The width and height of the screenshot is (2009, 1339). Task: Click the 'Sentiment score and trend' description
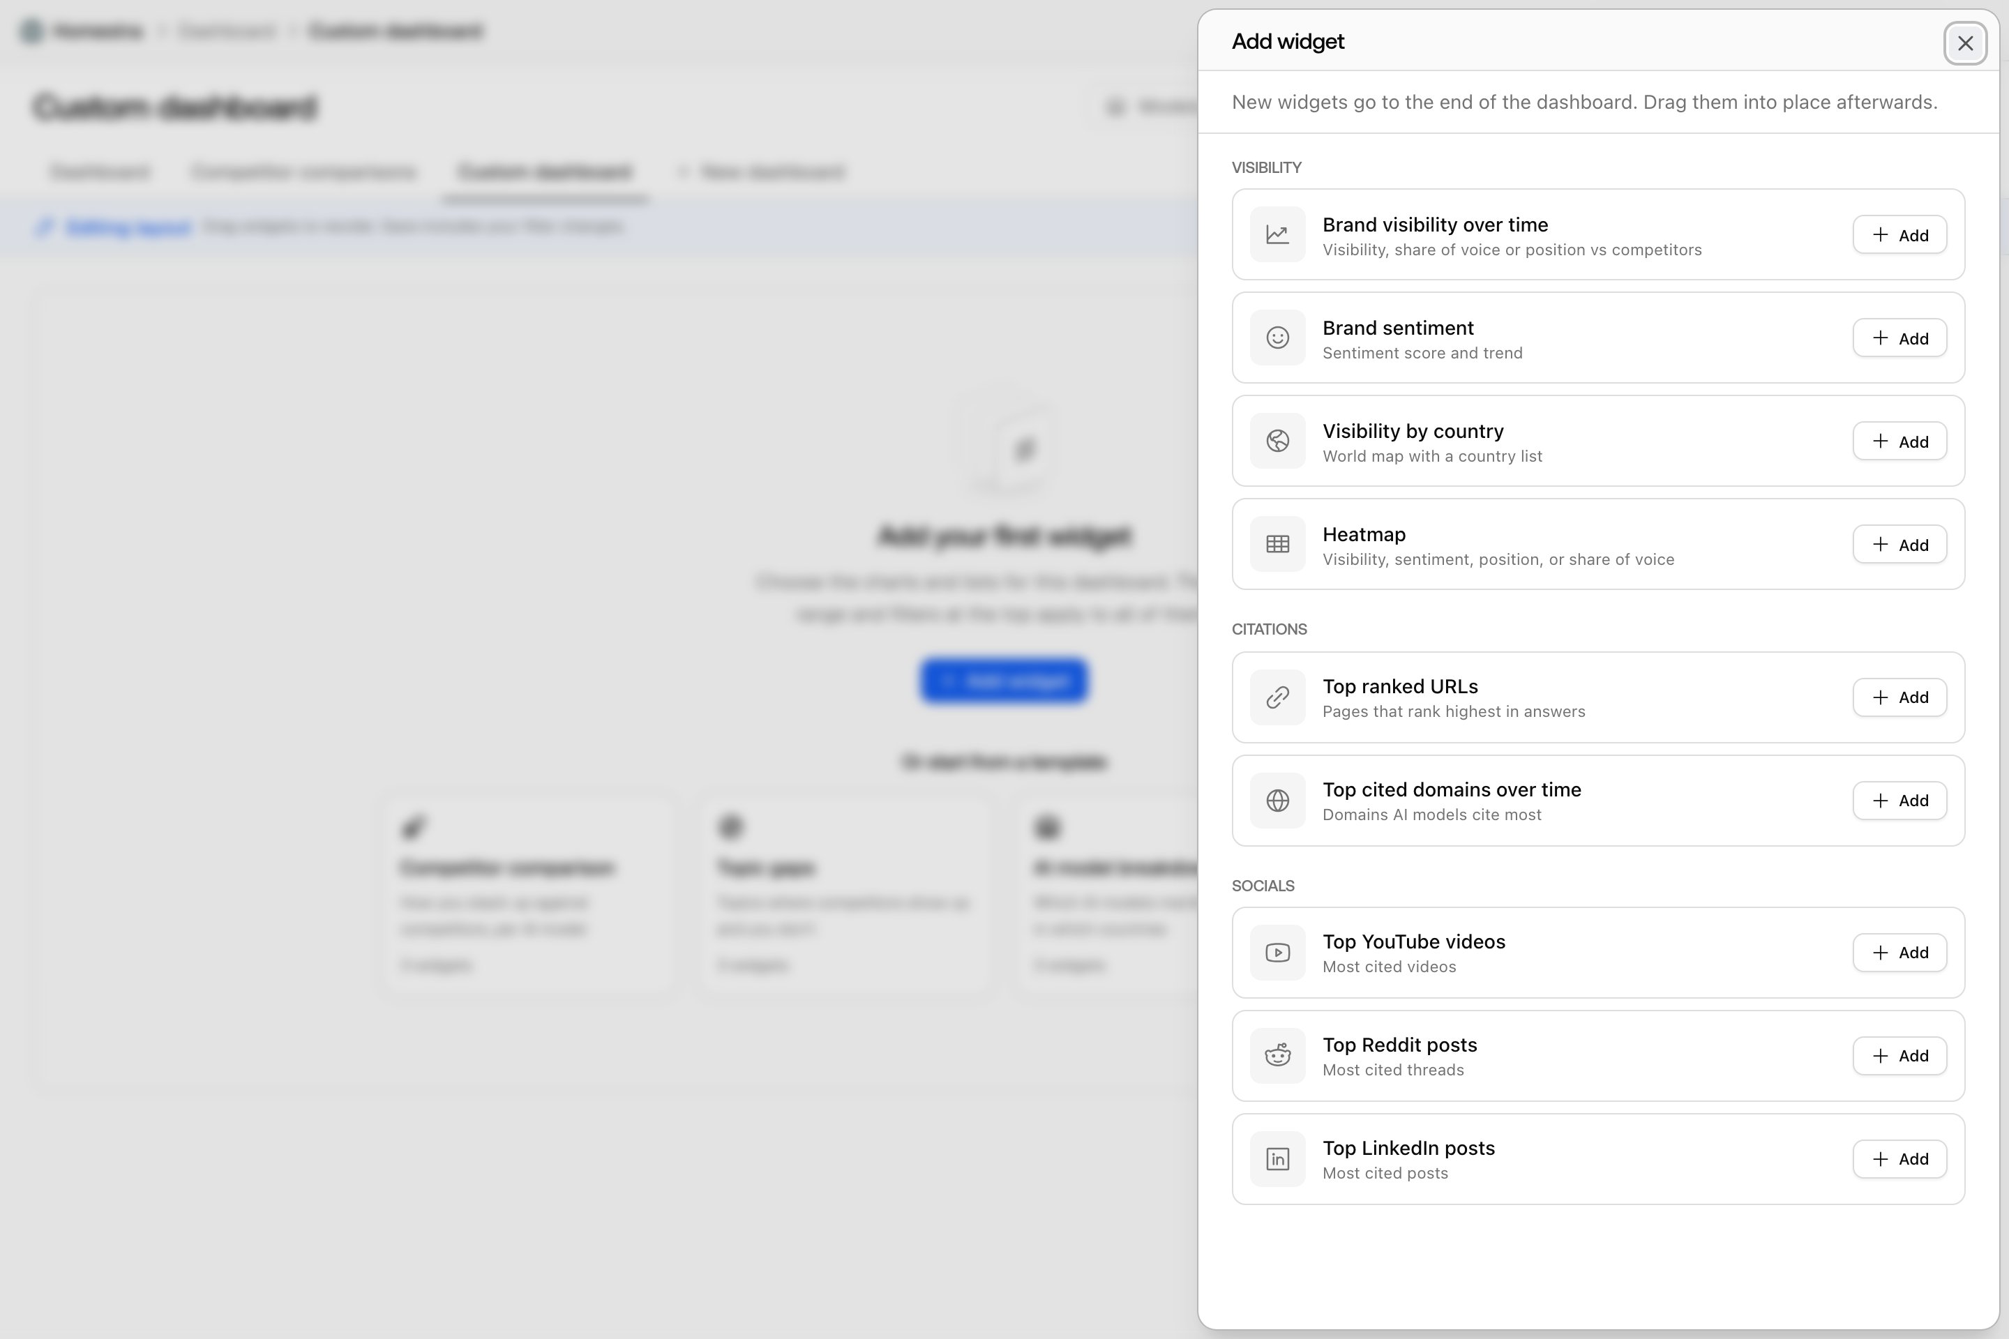(1422, 353)
